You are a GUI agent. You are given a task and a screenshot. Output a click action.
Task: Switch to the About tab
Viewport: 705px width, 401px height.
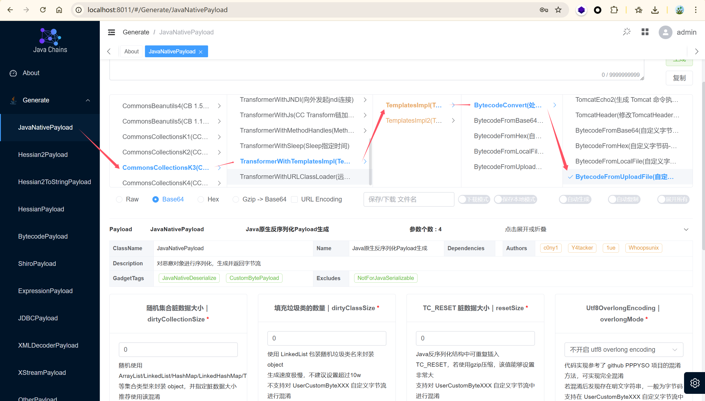[x=131, y=51]
